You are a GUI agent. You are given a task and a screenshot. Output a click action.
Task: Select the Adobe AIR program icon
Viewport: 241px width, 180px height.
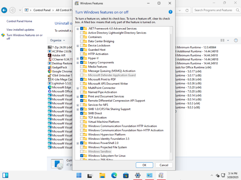tap(50, 55)
